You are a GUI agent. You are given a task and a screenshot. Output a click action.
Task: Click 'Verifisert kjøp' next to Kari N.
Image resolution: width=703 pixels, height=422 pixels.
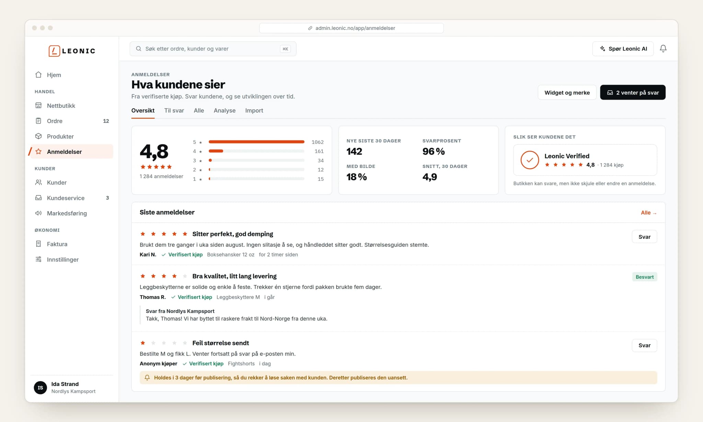tap(182, 254)
